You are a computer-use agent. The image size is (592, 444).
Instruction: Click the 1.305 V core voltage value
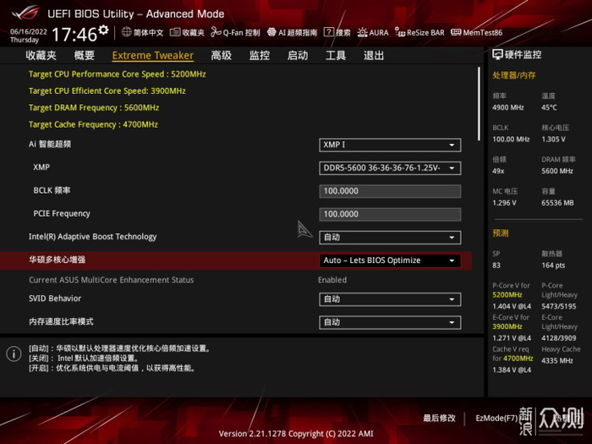(x=553, y=140)
